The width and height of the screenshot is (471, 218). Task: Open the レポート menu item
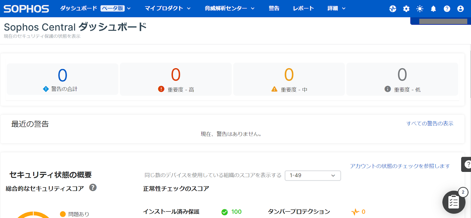coord(303,9)
